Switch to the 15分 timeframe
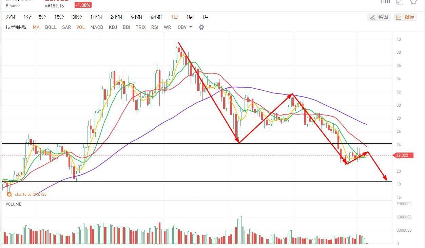The height and width of the screenshot is (248, 425). point(59,17)
